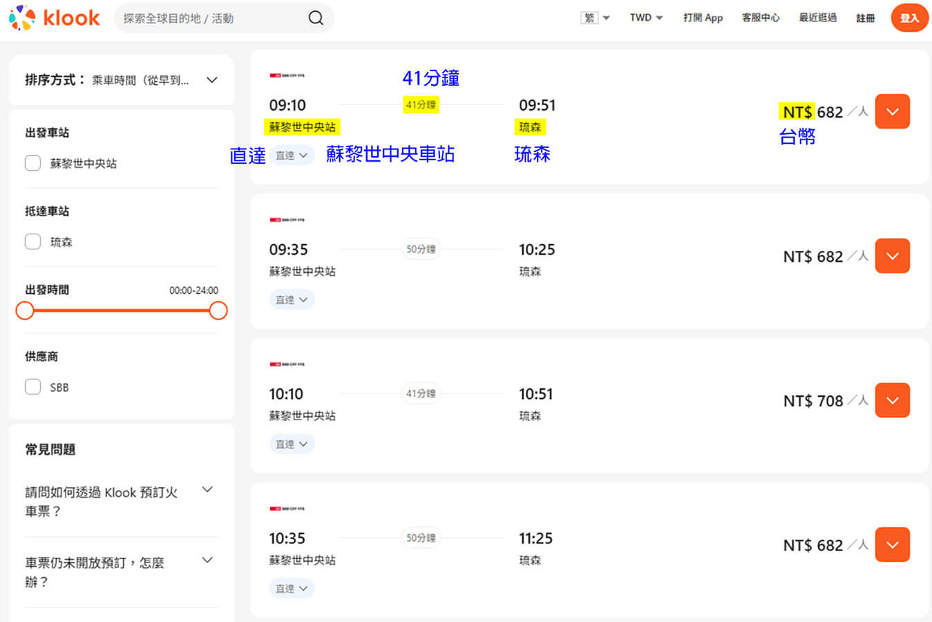
Task: Open 直達 details for 10:10 train
Action: coord(292,444)
